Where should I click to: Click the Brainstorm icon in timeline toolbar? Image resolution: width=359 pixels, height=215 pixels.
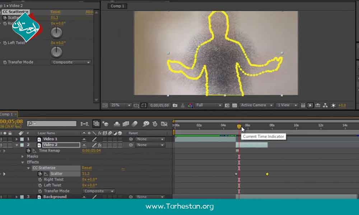click(146, 124)
